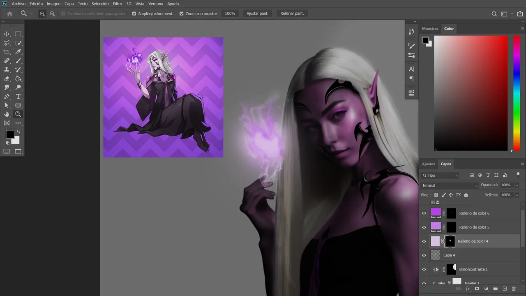Reset default foreground and background colors

tap(7, 143)
